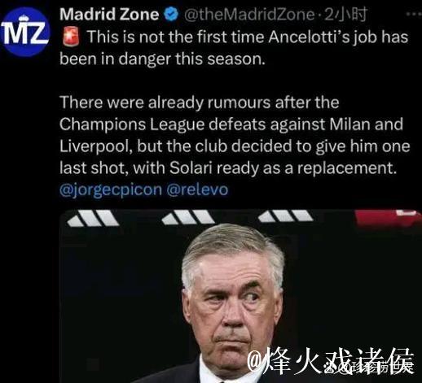422x383 pixels.
Task: Click the red object at photo's top-right
Action: pos(389,218)
